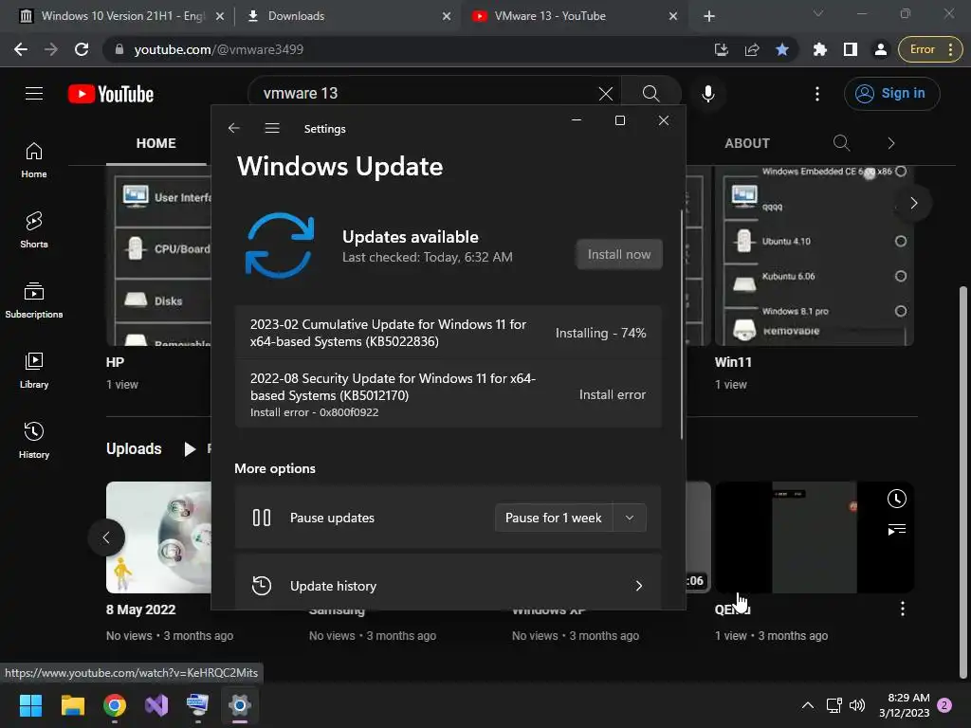Go back in the Settings window
This screenshot has width=971, height=728.
pos(233,128)
